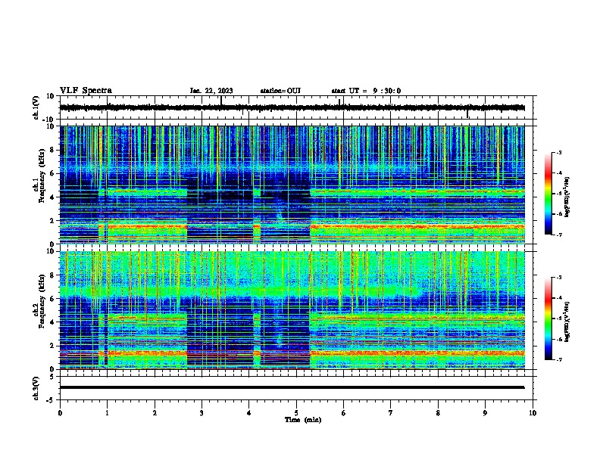Click time axis tick label "3"

[202, 413]
